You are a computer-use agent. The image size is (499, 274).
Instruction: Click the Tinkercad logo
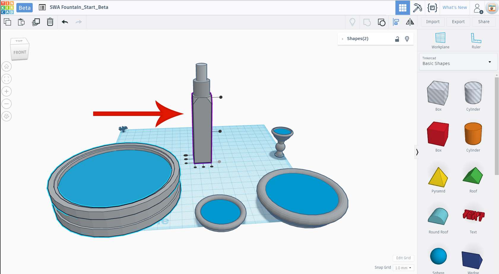7,7
